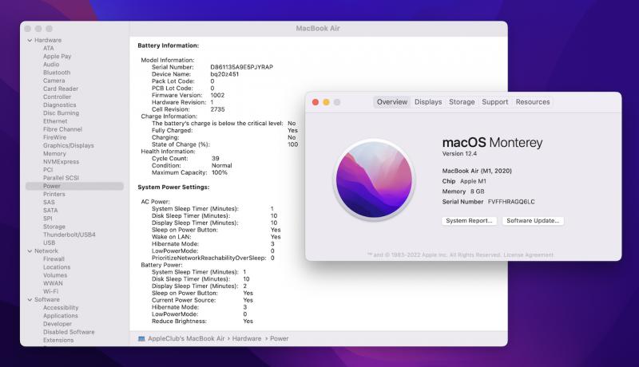The width and height of the screenshot is (639, 367).
Task: Select Memory in the sidebar
Action: coord(54,154)
